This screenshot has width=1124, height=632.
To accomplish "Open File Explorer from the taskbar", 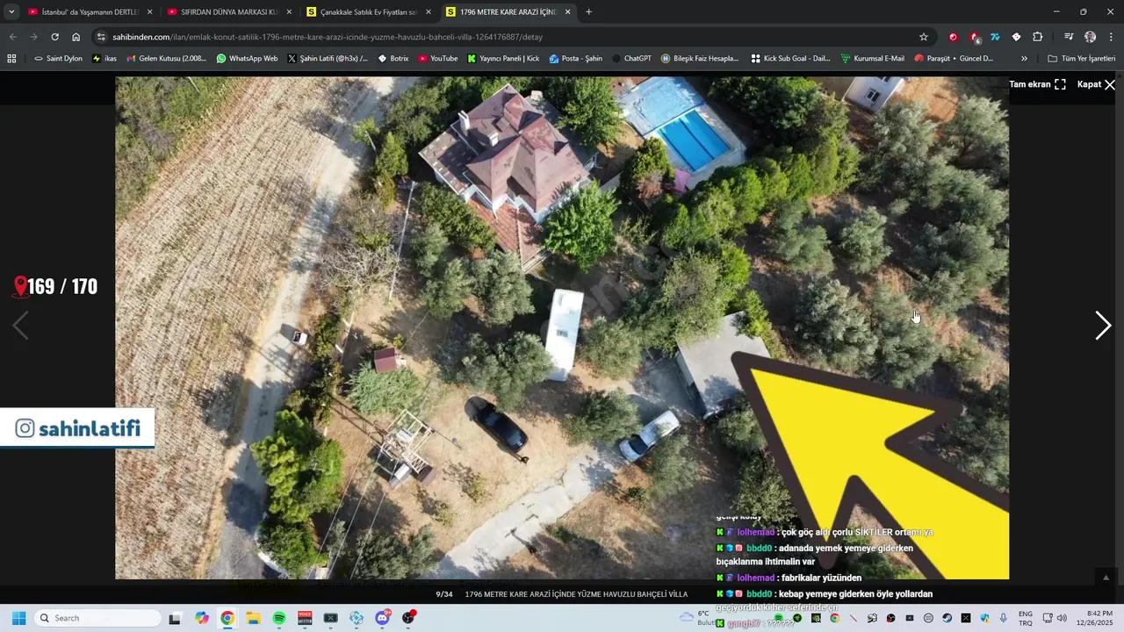I will [x=253, y=618].
